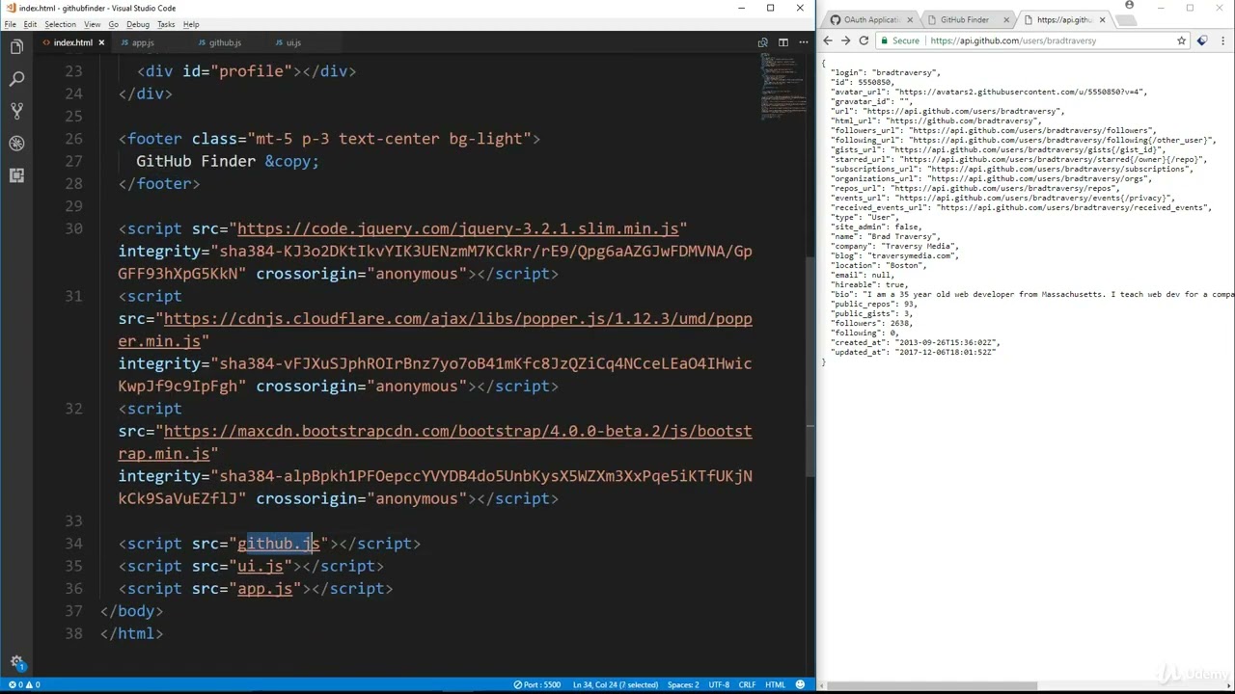Image resolution: width=1235 pixels, height=694 pixels.
Task: Open the Manage gear icon in VS Code
Action: coord(16,662)
